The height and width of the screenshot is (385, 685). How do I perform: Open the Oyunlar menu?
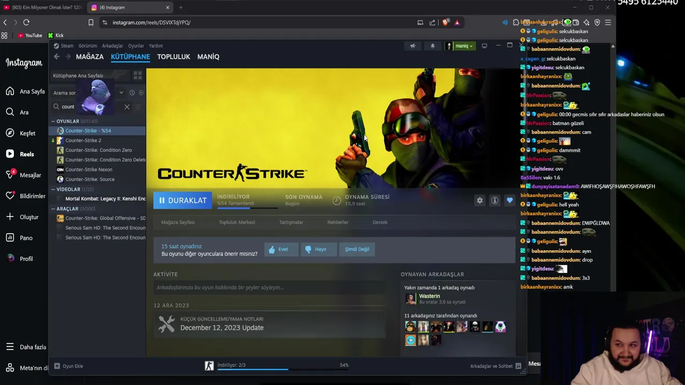136,46
